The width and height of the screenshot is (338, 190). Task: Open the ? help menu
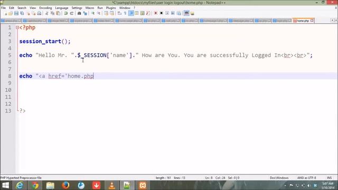[x=134, y=8]
